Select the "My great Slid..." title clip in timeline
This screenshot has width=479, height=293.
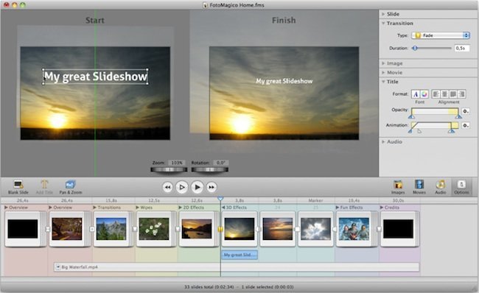[x=239, y=255]
